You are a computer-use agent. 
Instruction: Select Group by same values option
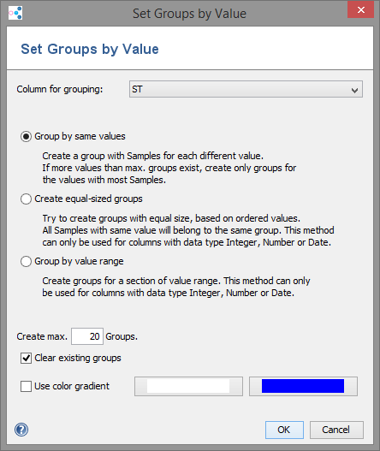(26, 136)
